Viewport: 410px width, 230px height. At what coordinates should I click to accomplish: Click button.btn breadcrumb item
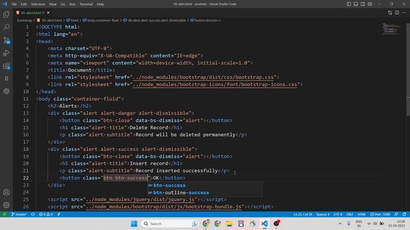pyautogui.click(x=206, y=20)
